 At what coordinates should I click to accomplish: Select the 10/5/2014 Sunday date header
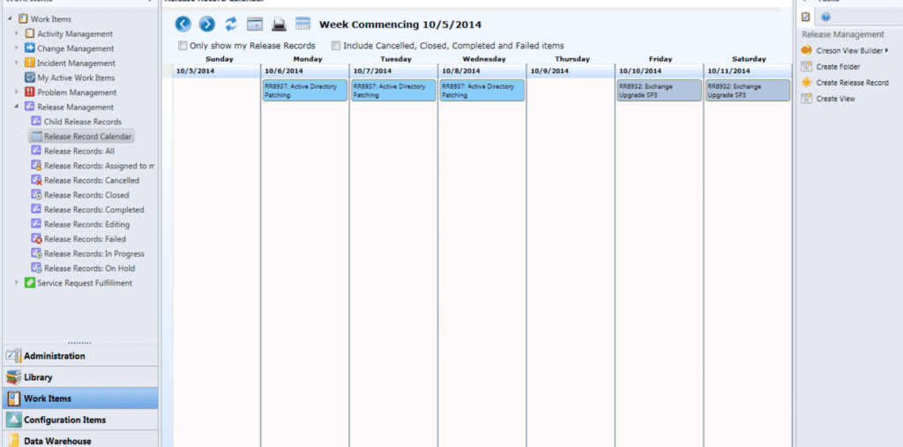click(216, 71)
